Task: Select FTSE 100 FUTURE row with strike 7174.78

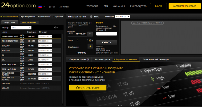Action: click(x=31, y=69)
